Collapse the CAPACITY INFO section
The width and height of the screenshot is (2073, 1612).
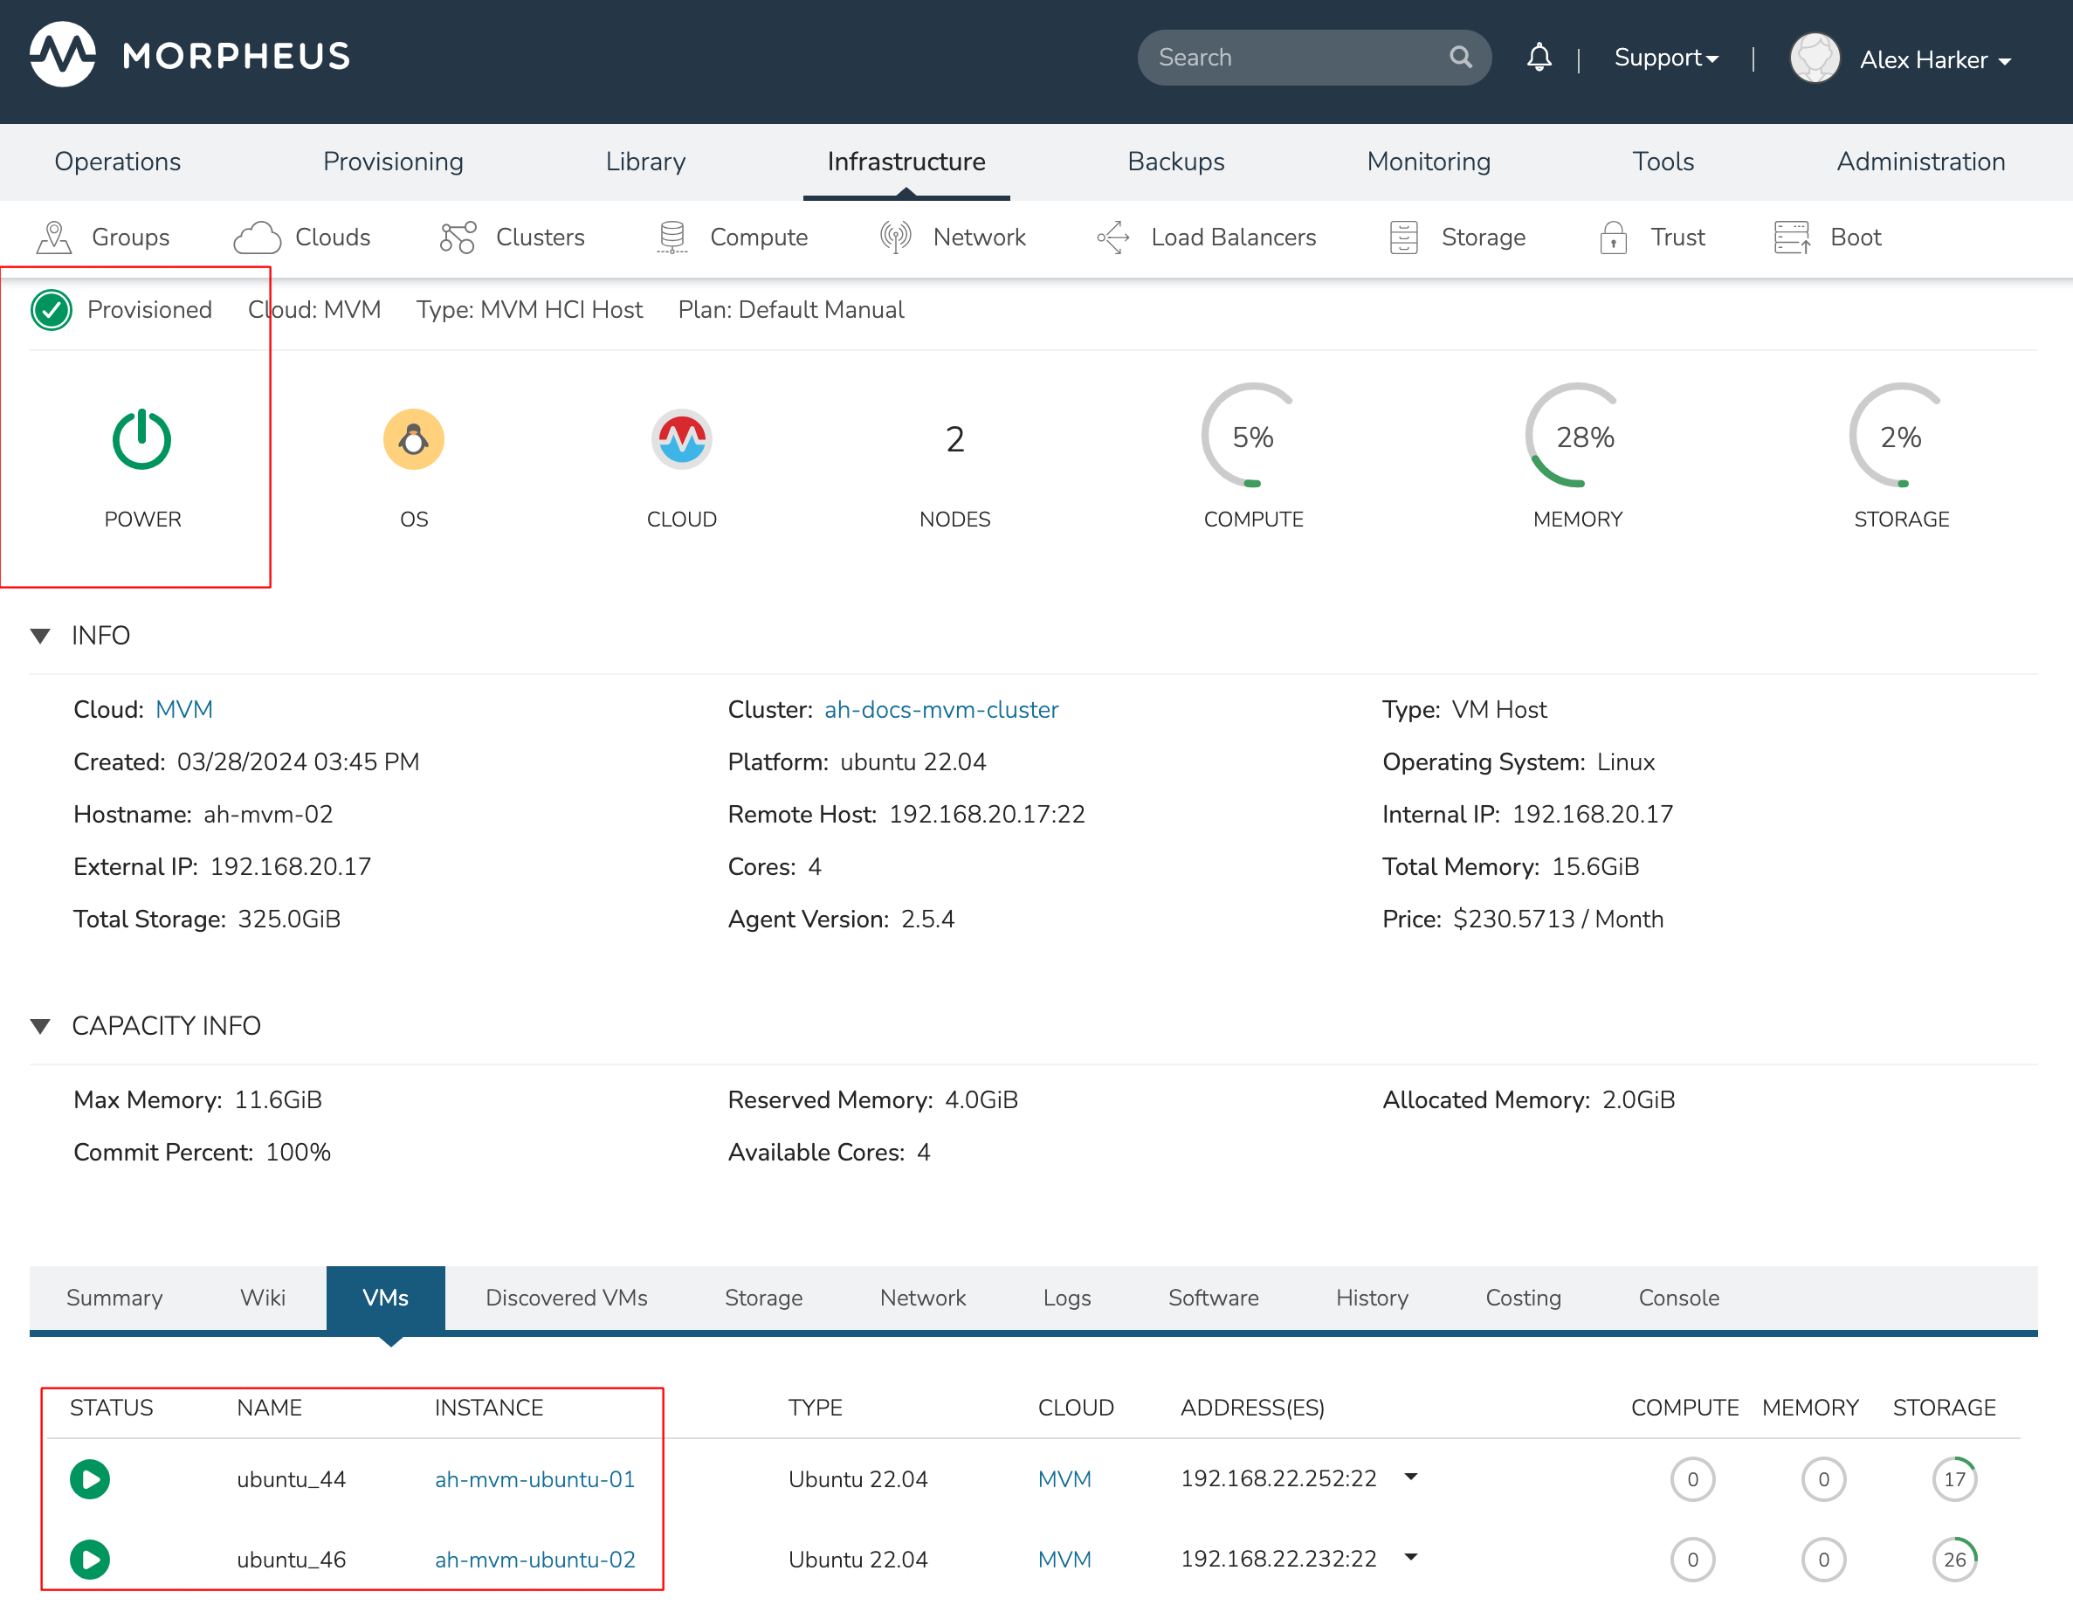coord(41,1025)
